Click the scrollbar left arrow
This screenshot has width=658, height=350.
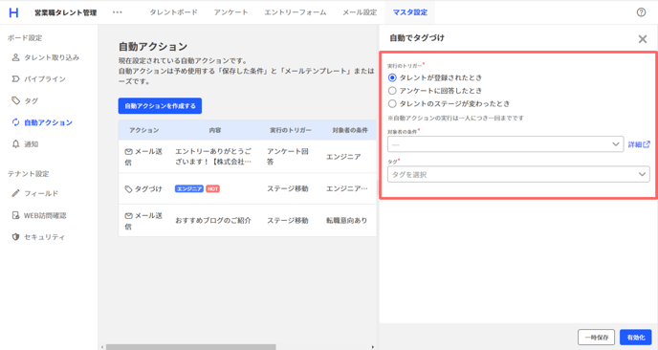[102, 347]
